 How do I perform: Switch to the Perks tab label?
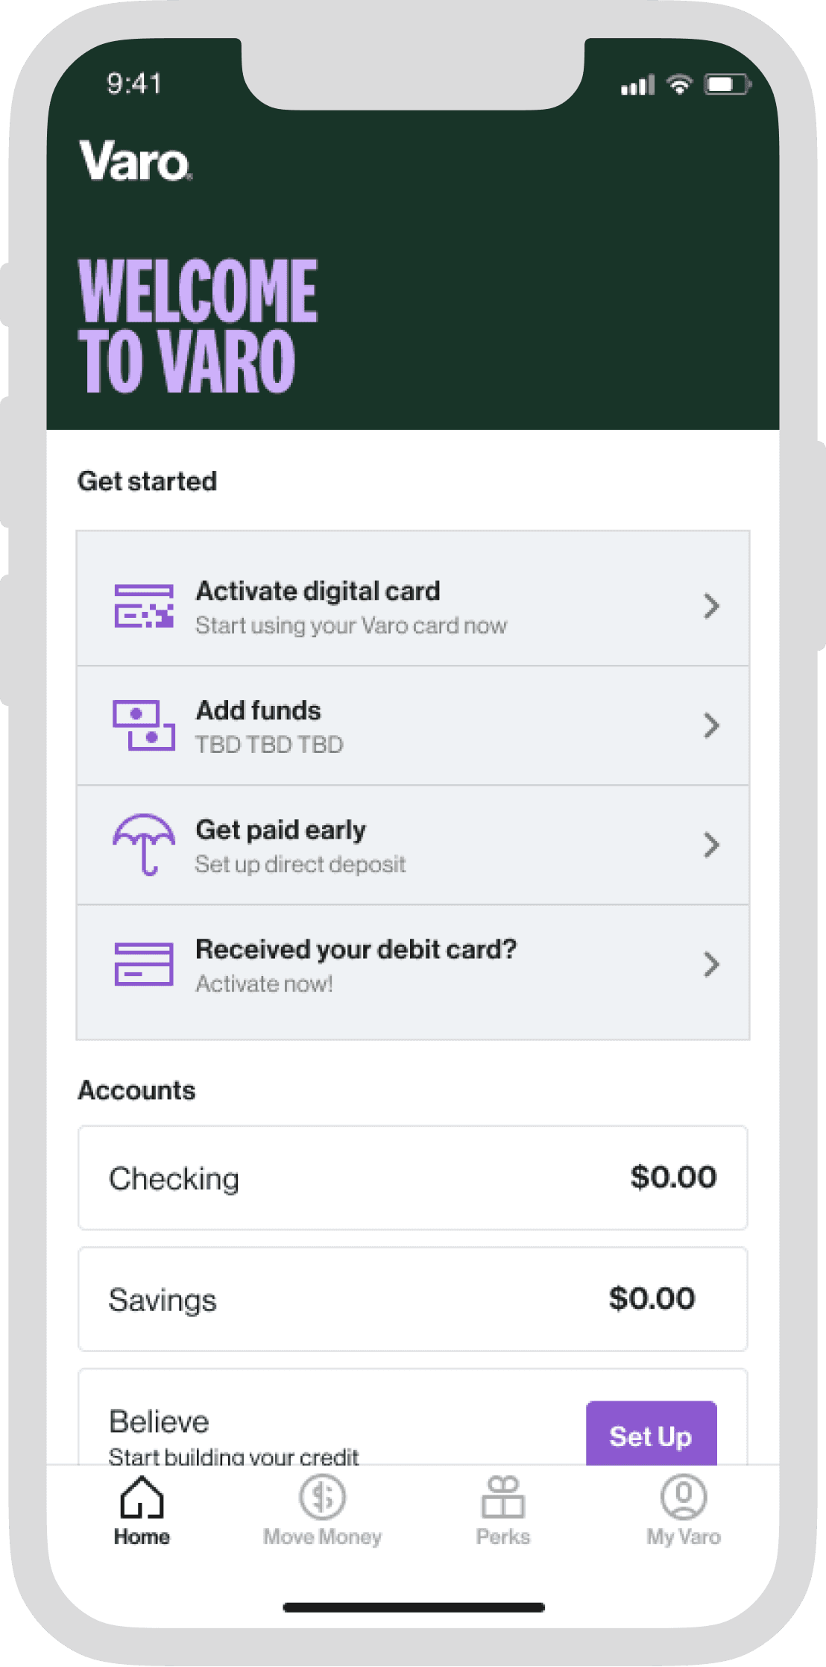[503, 1537]
